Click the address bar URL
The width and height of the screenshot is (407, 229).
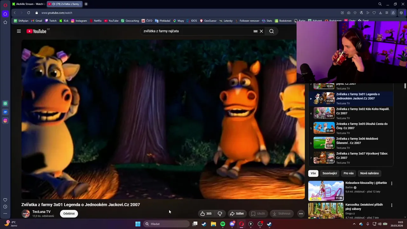[x=57, y=13]
